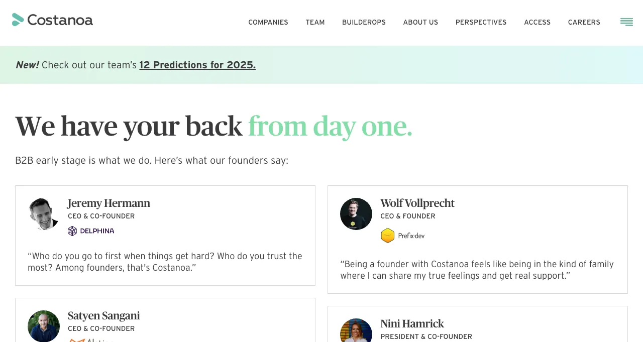Open the hamburger menu icon
The height and width of the screenshot is (342, 643).
626,22
